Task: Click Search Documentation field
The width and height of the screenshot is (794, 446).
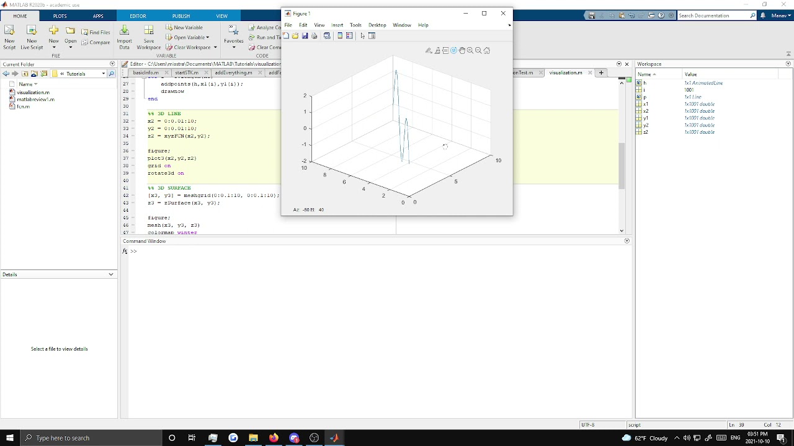Action: (716, 15)
